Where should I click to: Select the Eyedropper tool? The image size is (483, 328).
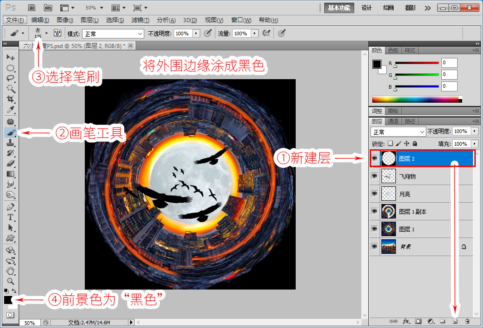(x=10, y=110)
